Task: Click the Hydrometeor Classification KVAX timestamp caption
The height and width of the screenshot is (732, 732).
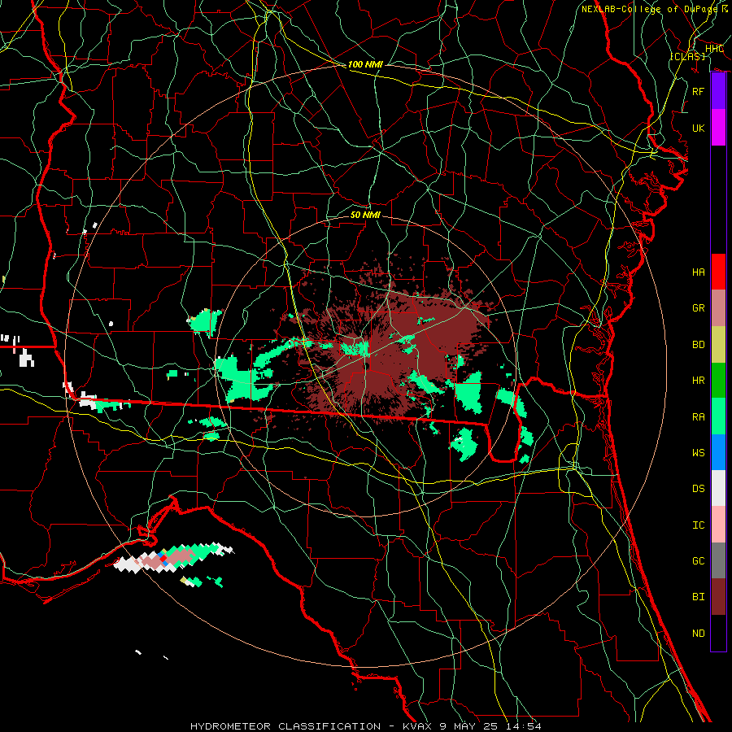Action: pyautogui.click(x=365, y=726)
